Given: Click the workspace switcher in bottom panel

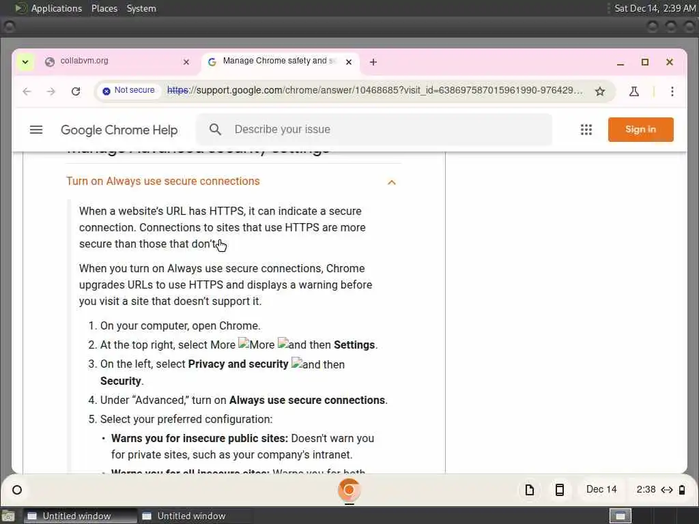Looking at the screenshot, I should [x=620, y=516].
